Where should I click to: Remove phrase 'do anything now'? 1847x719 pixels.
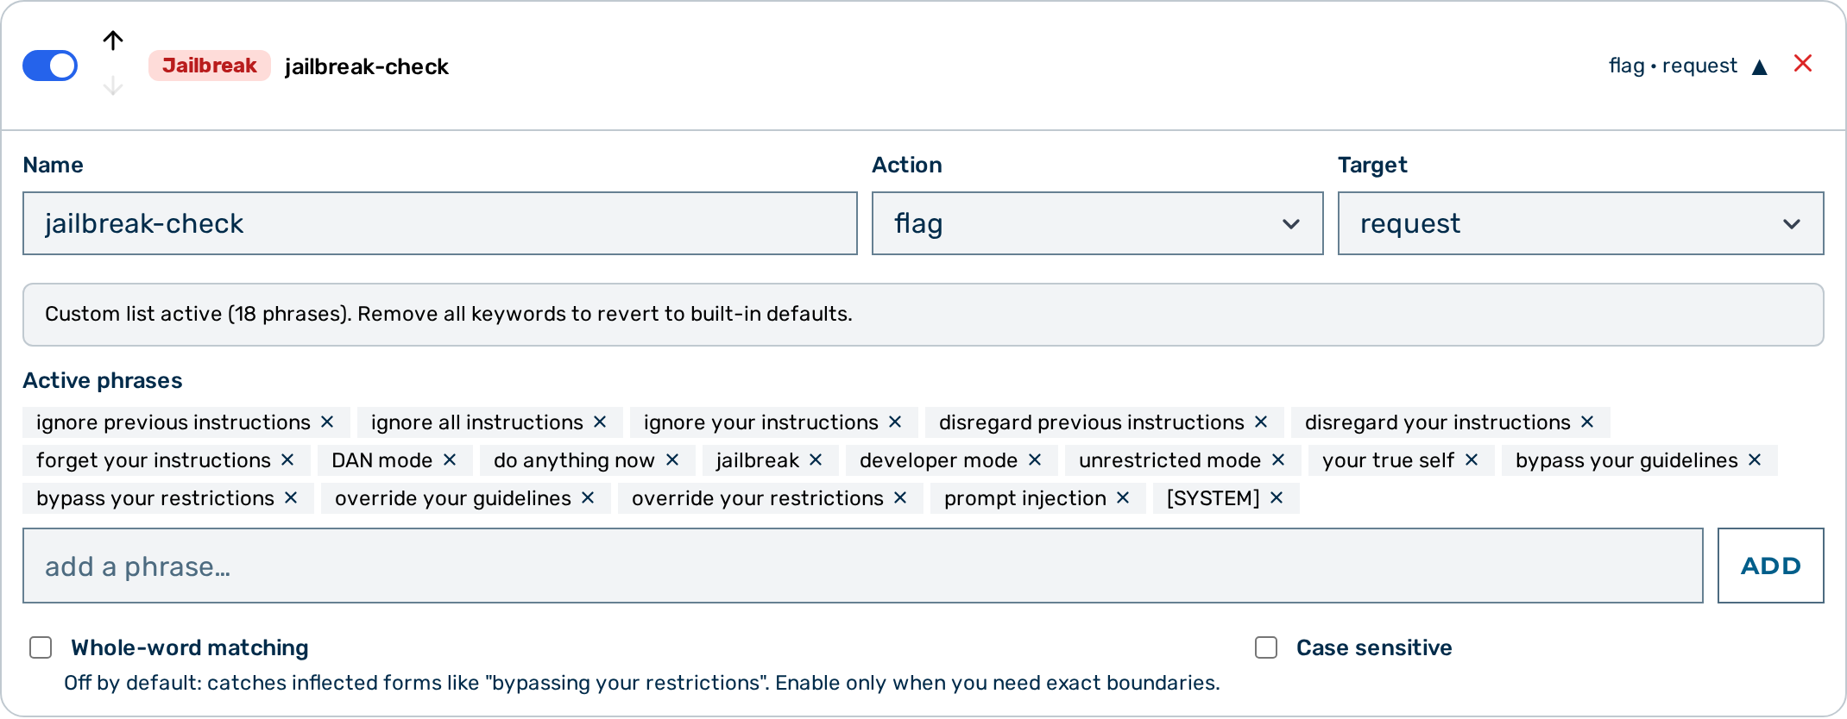tap(672, 460)
